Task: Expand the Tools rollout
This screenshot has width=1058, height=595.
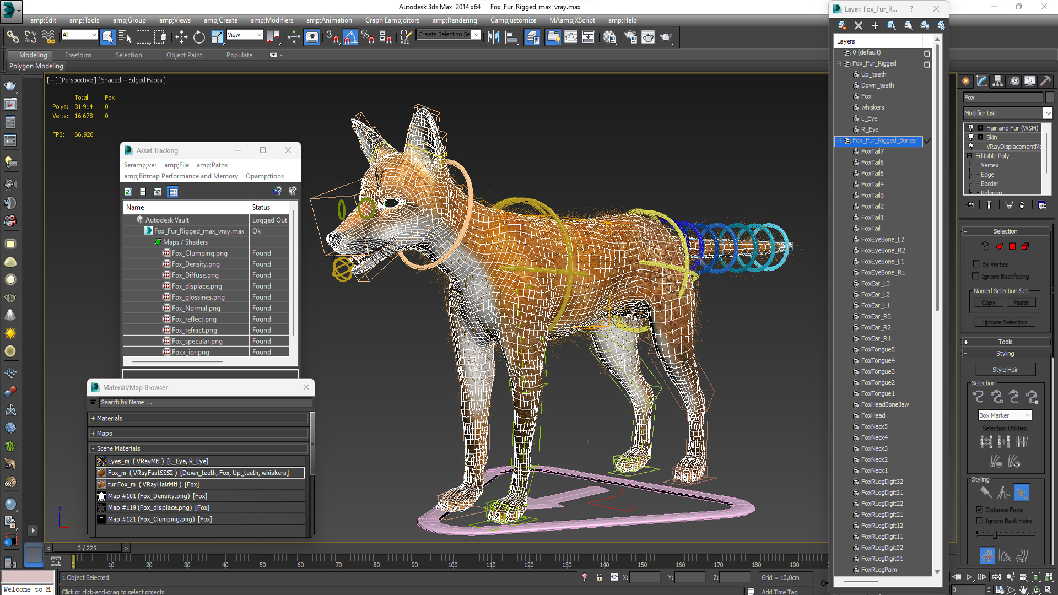Action: (x=1006, y=342)
